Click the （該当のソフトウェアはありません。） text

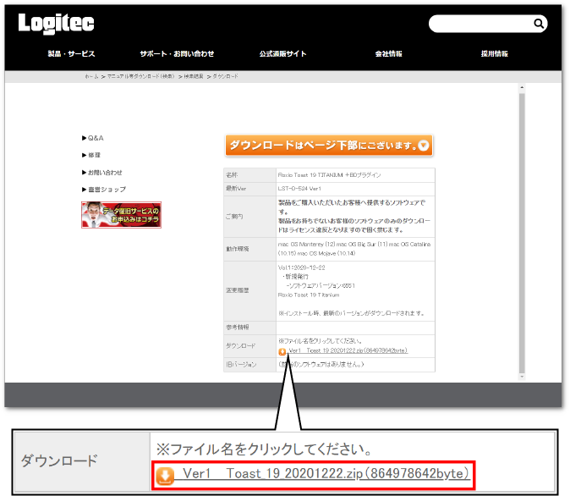[x=321, y=364]
